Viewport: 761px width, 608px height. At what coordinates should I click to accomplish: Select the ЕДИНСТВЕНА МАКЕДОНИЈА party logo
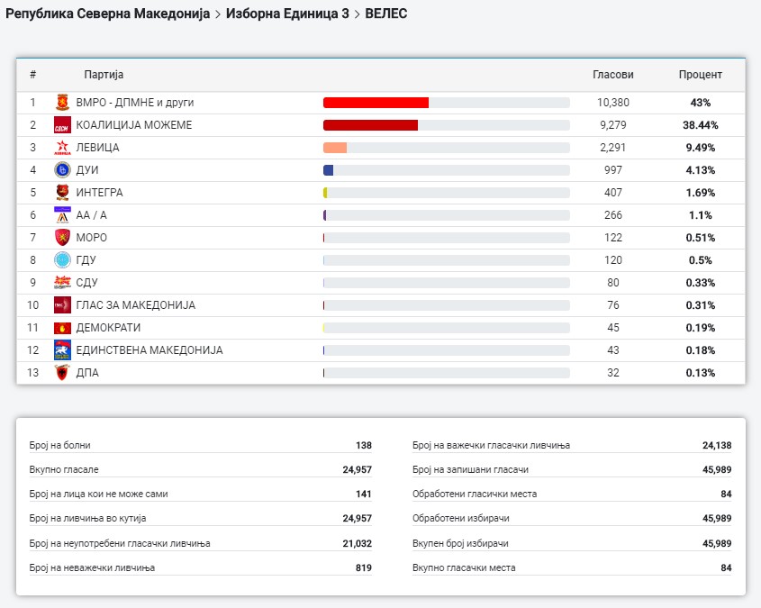coord(62,350)
